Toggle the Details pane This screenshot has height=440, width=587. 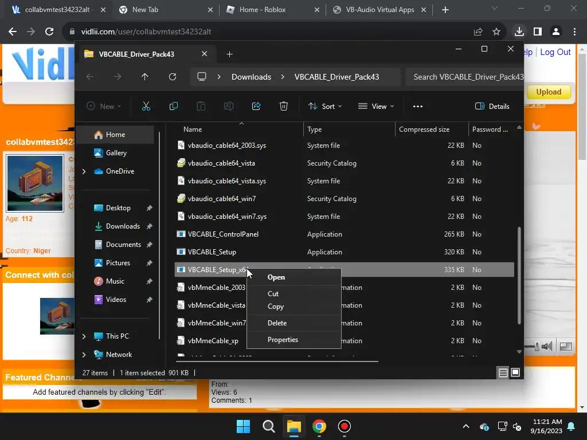[492, 106]
